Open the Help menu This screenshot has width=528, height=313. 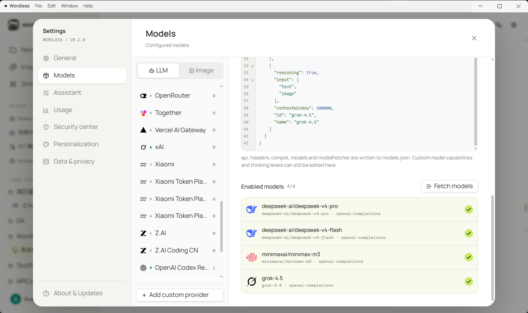88,6
